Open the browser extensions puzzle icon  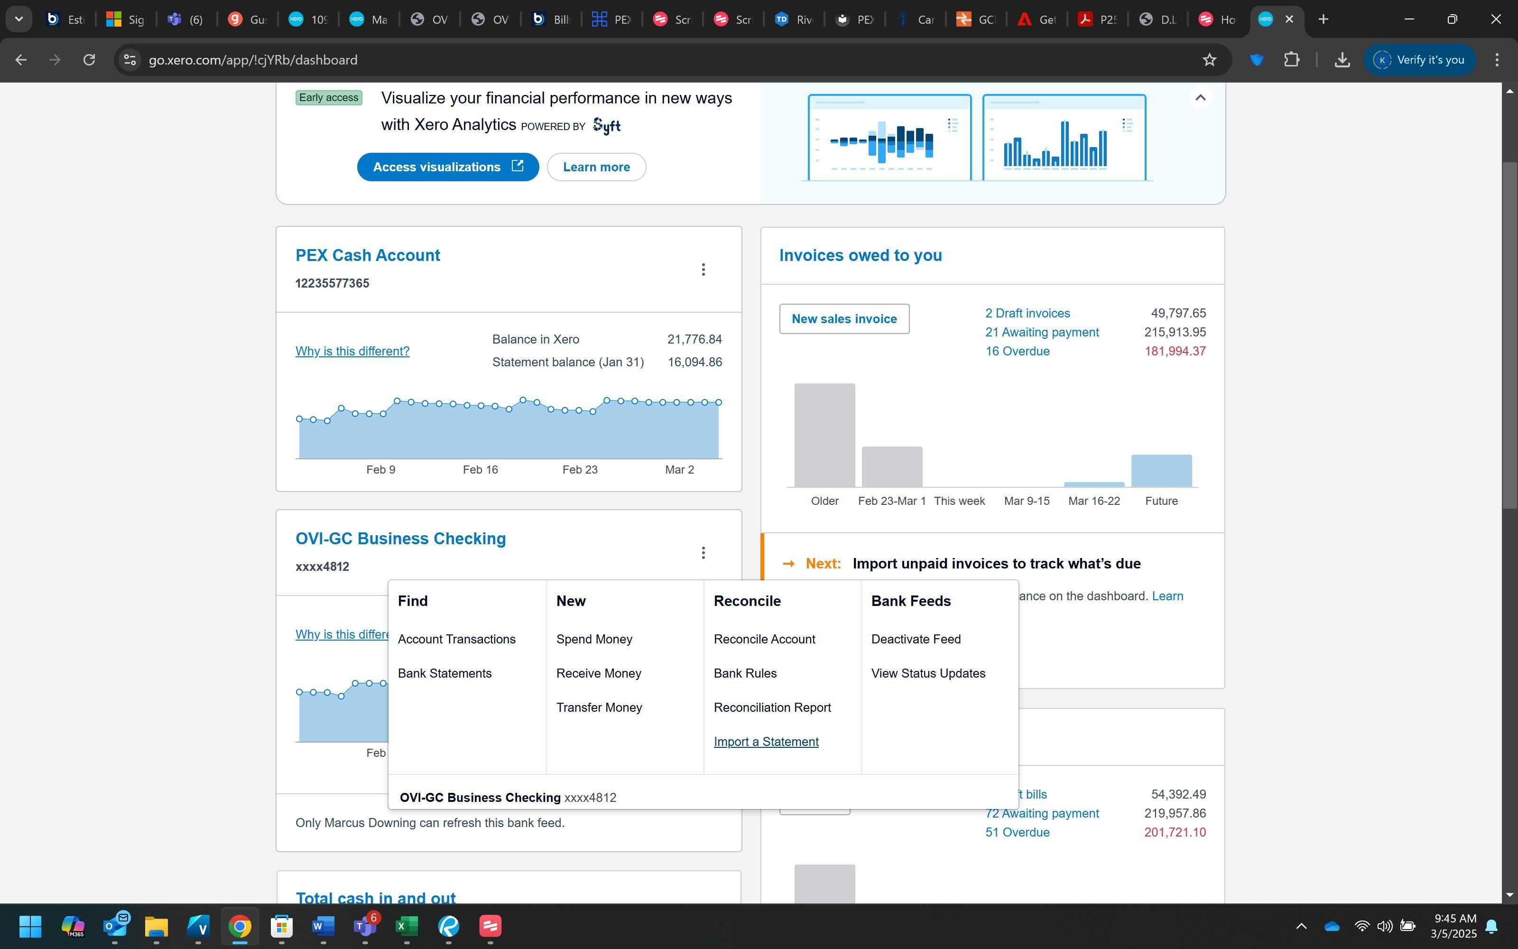coord(1292,60)
